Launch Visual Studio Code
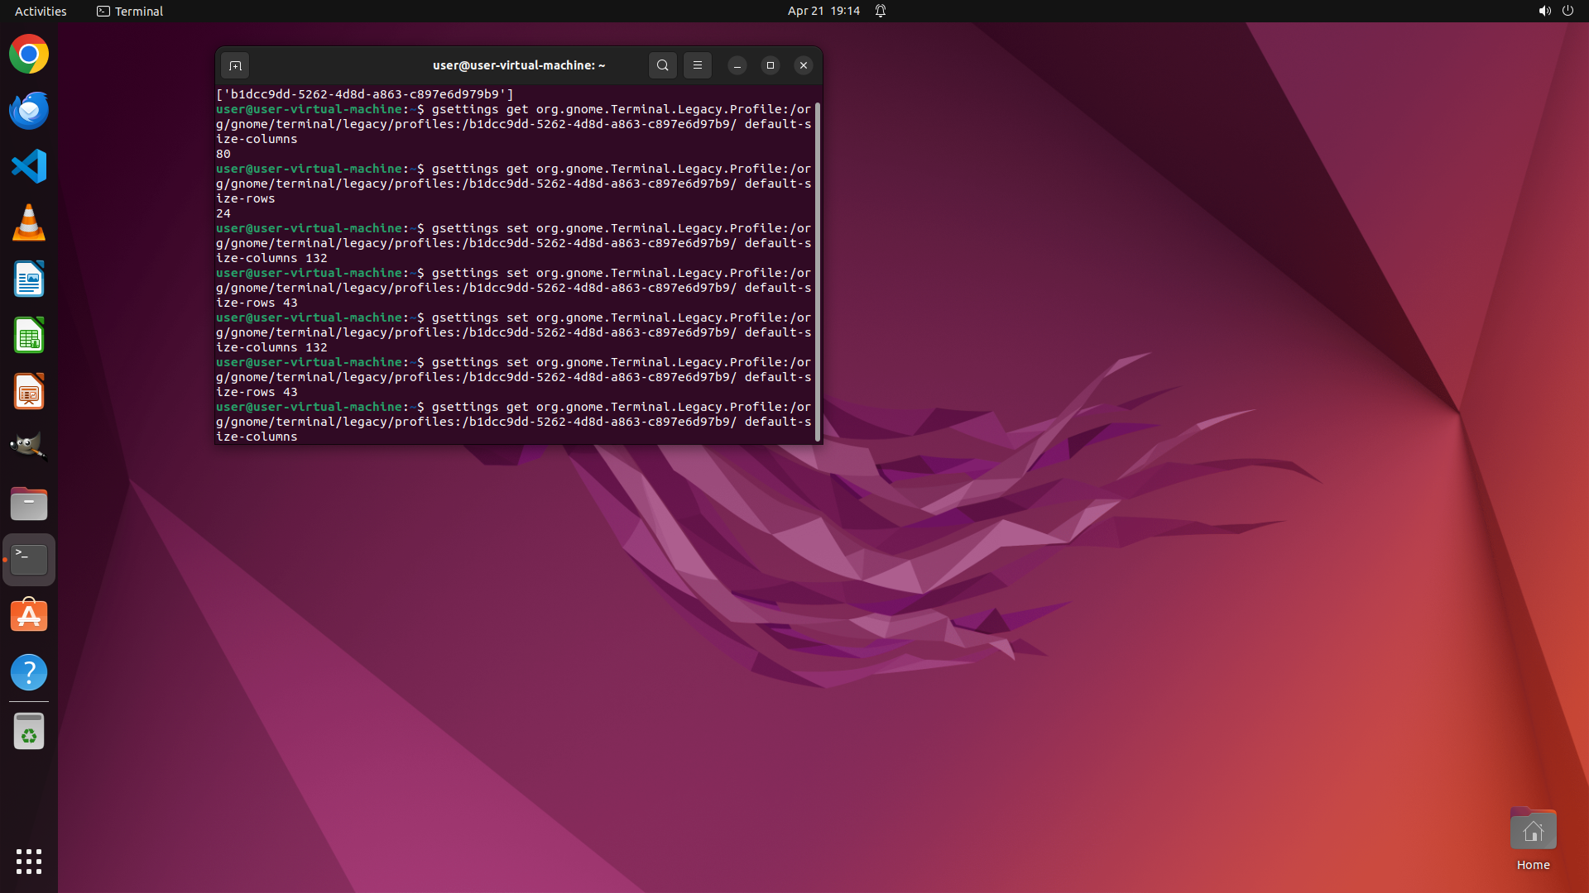This screenshot has width=1589, height=893. 29,166
